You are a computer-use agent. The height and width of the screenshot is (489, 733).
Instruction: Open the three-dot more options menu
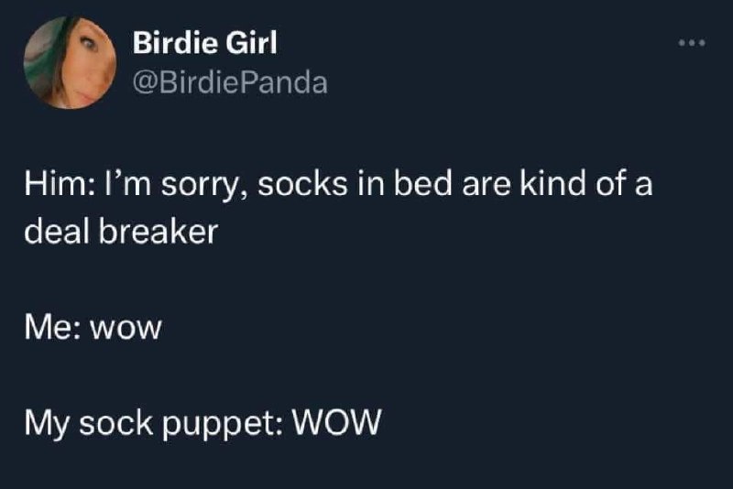[x=692, y=43]
